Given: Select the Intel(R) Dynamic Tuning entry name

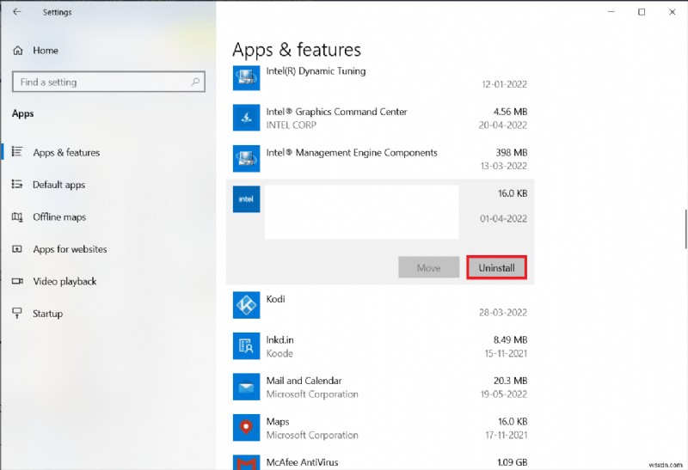Looking at the screenshot, I should pos(316,71).
